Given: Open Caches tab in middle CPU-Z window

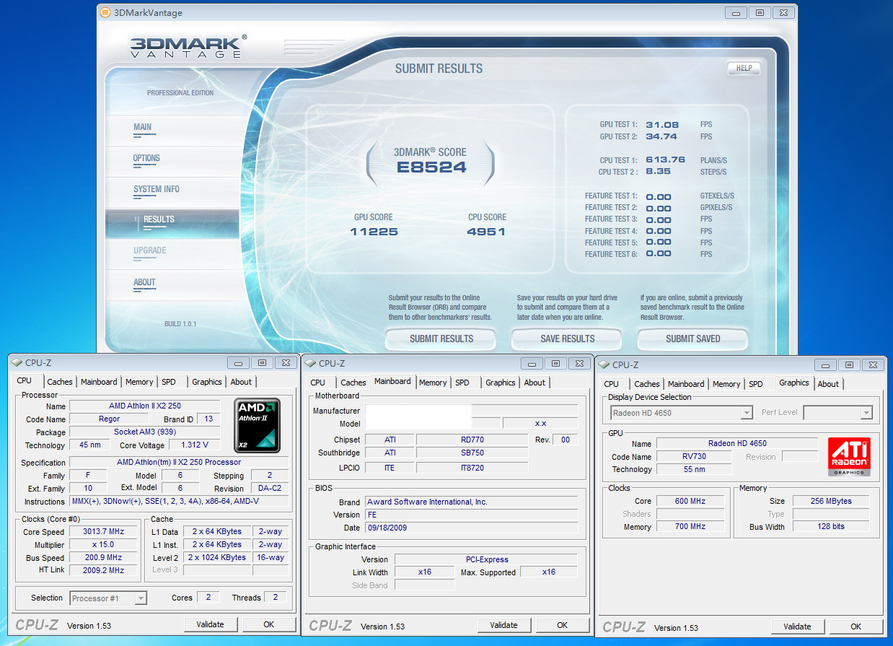Looking at the screenshot, I should [x=353, y=383].
